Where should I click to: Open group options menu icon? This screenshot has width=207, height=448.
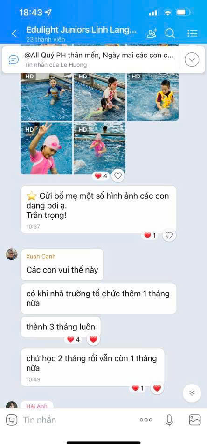pos(193,34)
